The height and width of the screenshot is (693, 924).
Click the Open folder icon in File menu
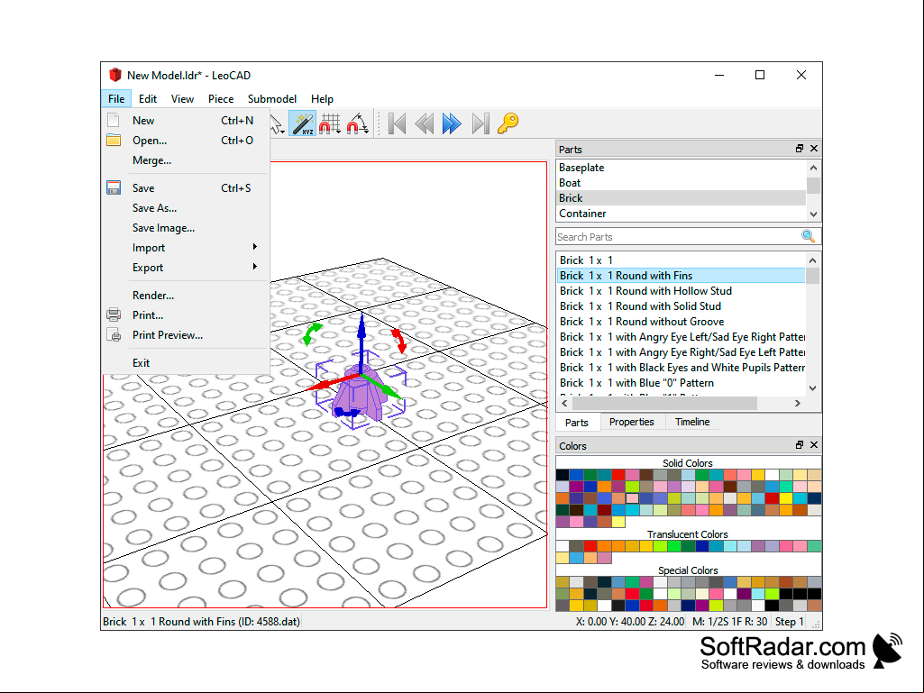(x=114, y=141)
